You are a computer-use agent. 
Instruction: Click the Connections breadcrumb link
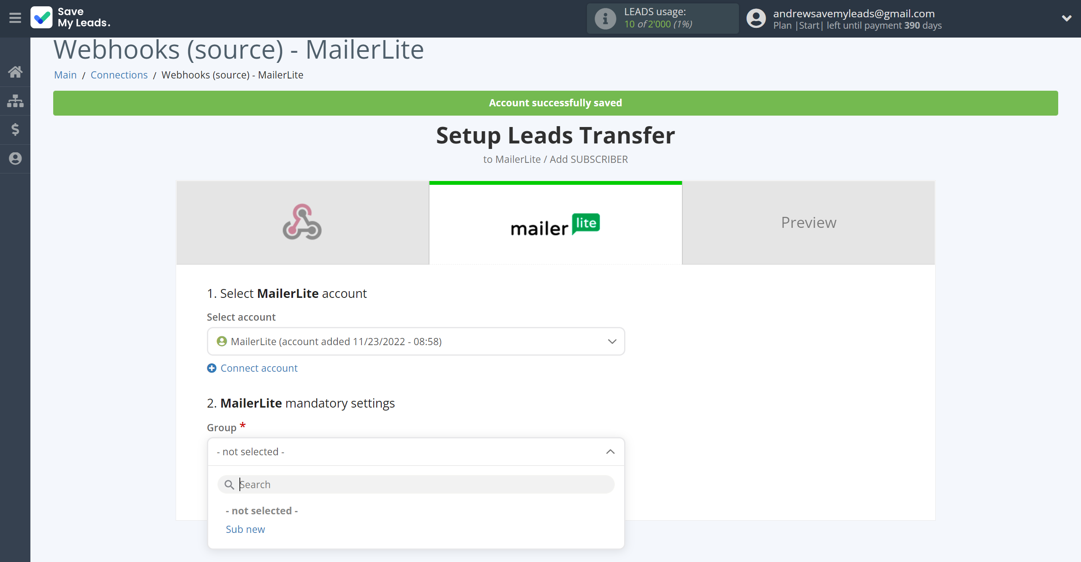coord(119,74)
